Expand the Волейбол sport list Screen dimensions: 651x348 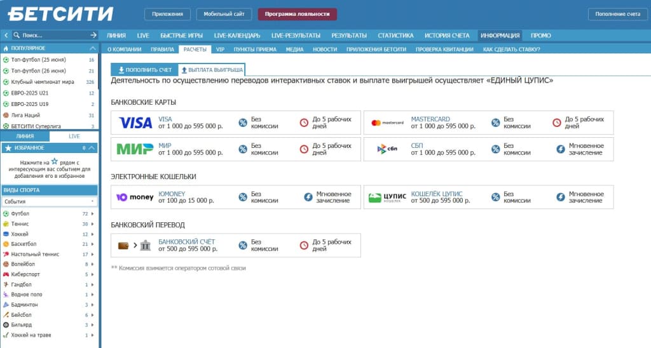(92, 264)
